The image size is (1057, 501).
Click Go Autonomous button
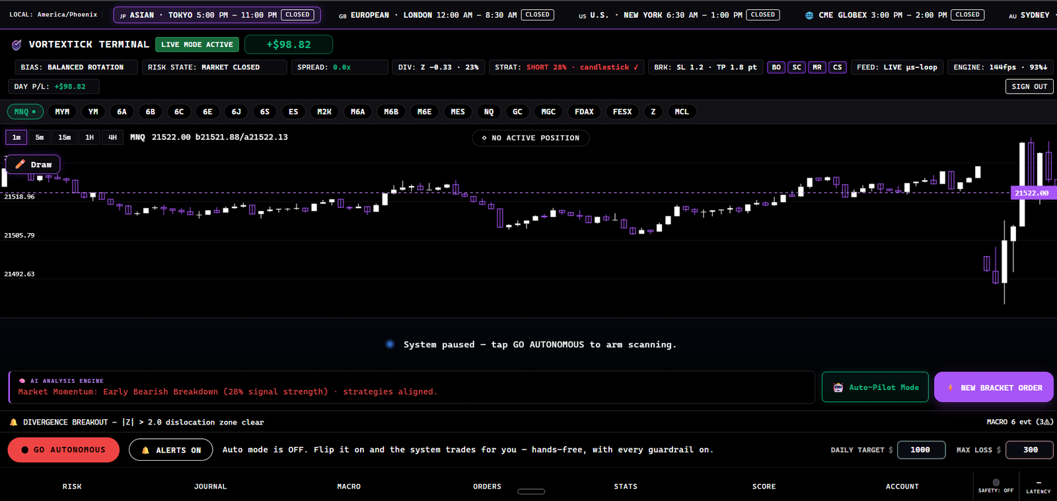63,450
